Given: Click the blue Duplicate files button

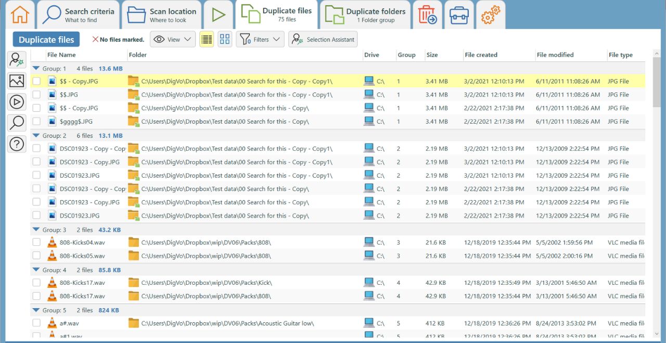Looking at the screenshot, I should [46, 39].
